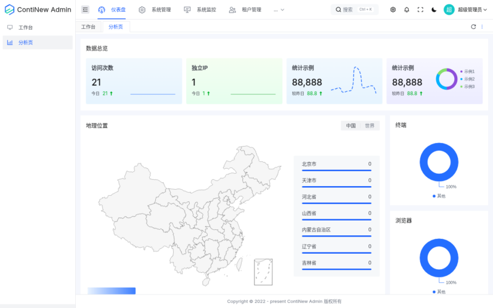This screenshot has height=308, width=493.
Task: Click the small donut chart in 统计示例
Action: pos(446,79)
